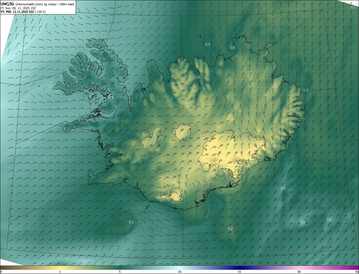Click the '1' tick on the color scale

tap(60, 272)
